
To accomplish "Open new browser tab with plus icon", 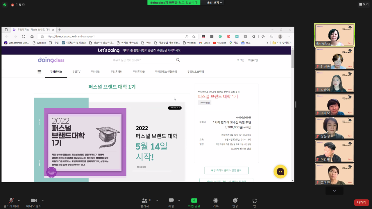I will (x=60, y=30).
